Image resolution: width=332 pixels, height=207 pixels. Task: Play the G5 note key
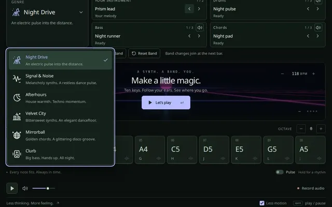click(x=278, y=150)
